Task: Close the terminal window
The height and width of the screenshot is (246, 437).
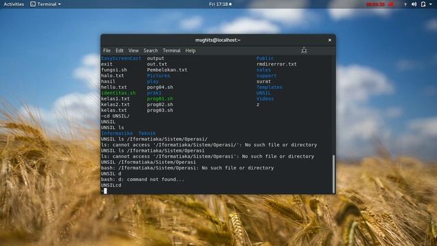Action: [330, 40]
